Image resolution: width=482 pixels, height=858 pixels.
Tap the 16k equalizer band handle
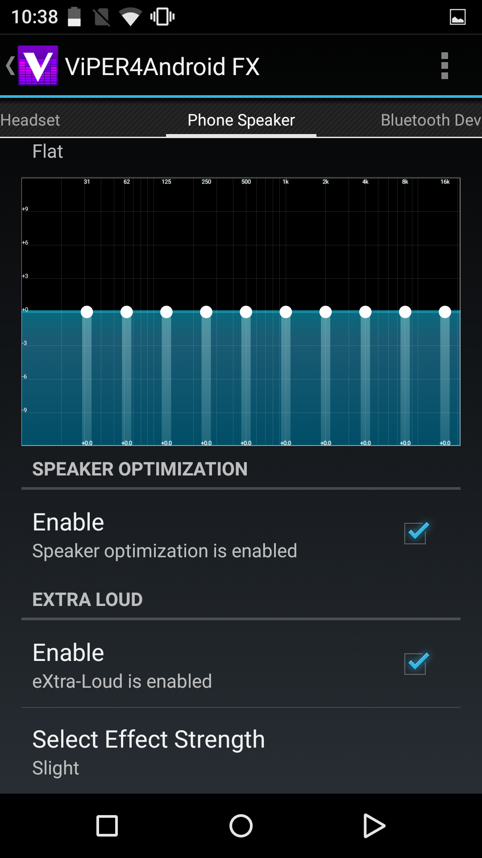(445, 312)
